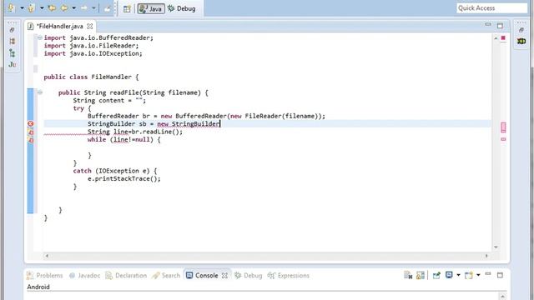This screenshot has height=300, width=534.
Task: Click the Open Perspective icon
Action: pyautogui.click(x=127, y=9)
